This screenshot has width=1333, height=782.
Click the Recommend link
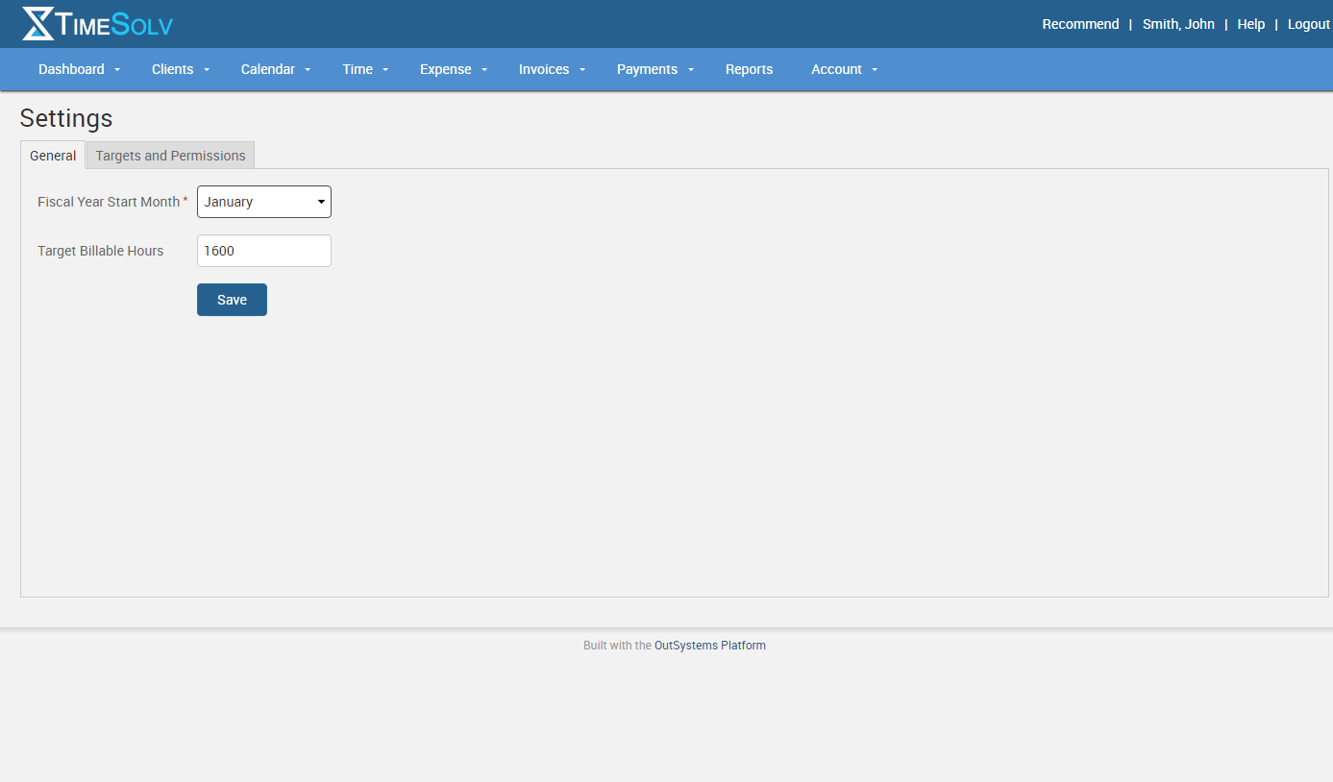pos(1080,24)
